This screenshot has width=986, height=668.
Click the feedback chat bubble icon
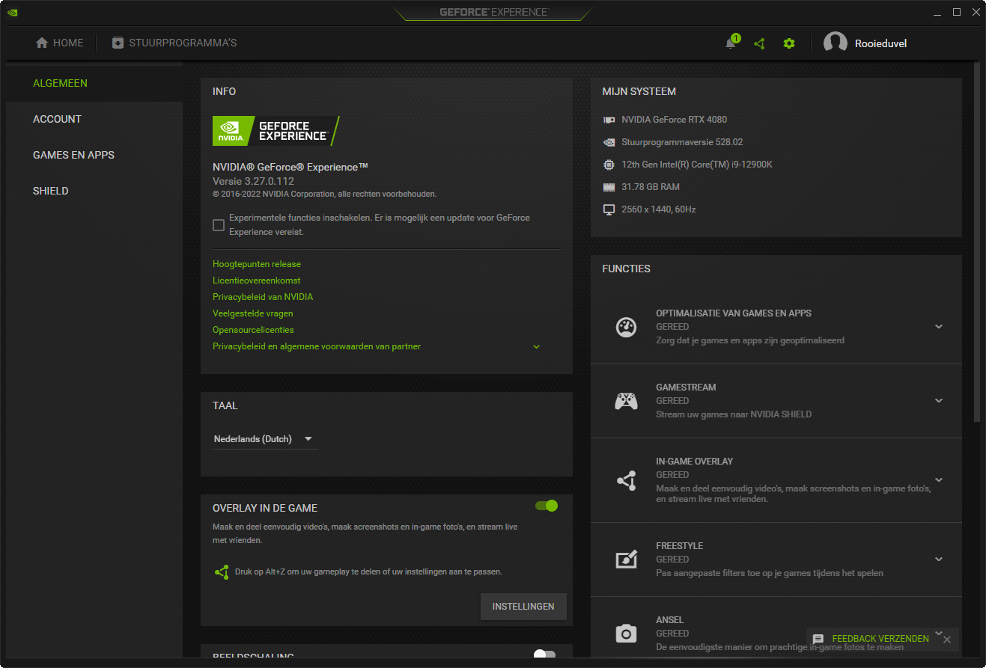[x=818, y=640]
